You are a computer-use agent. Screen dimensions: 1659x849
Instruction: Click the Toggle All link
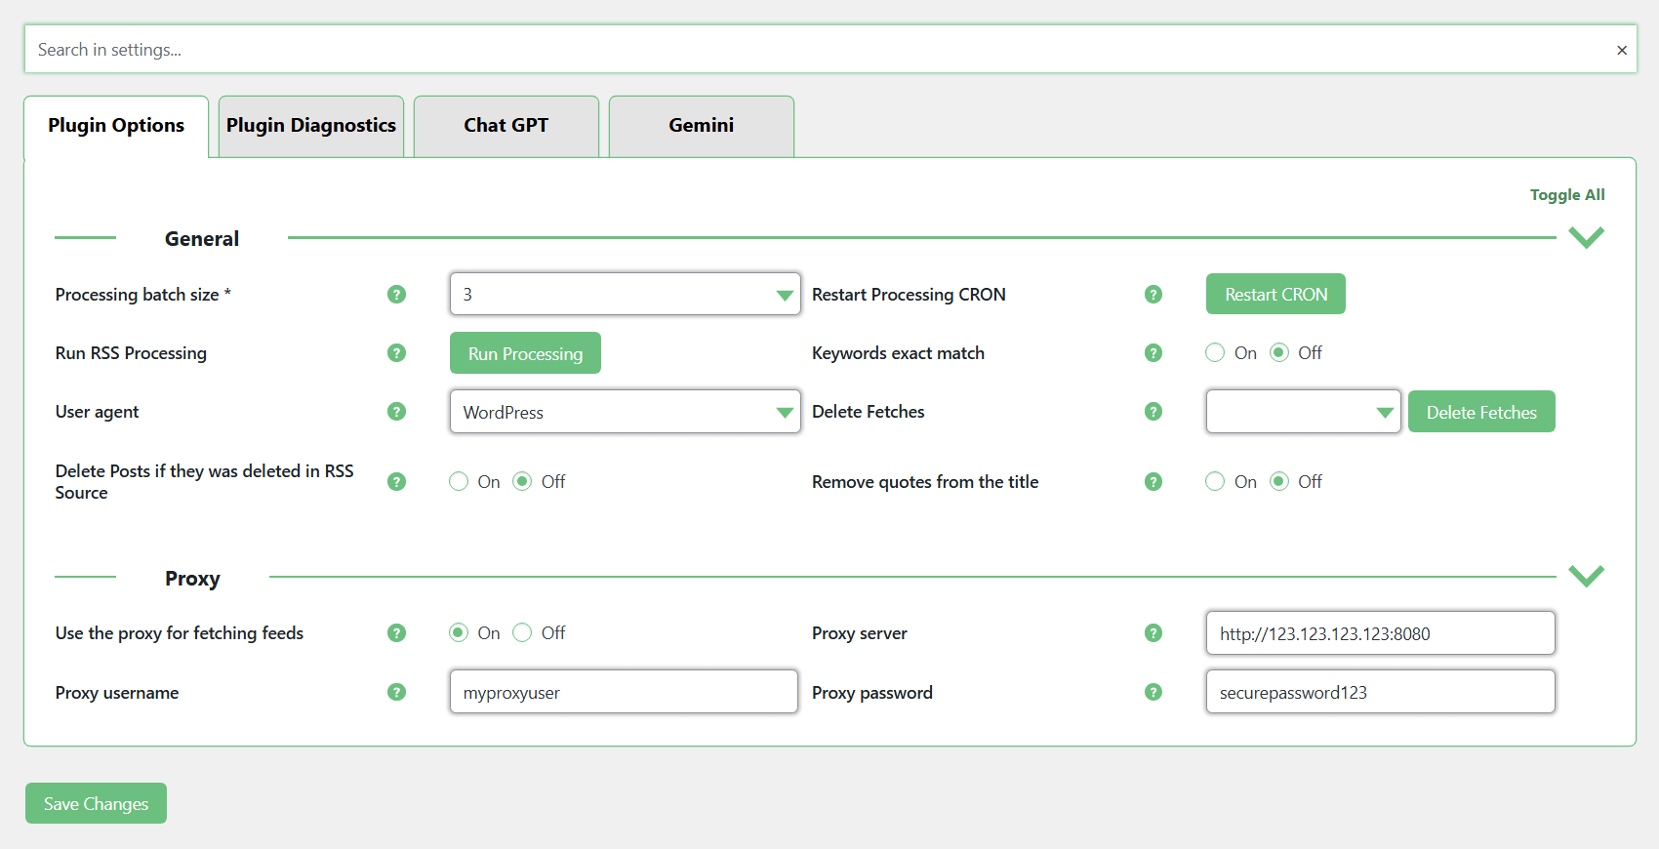(x=1566, y=195)
